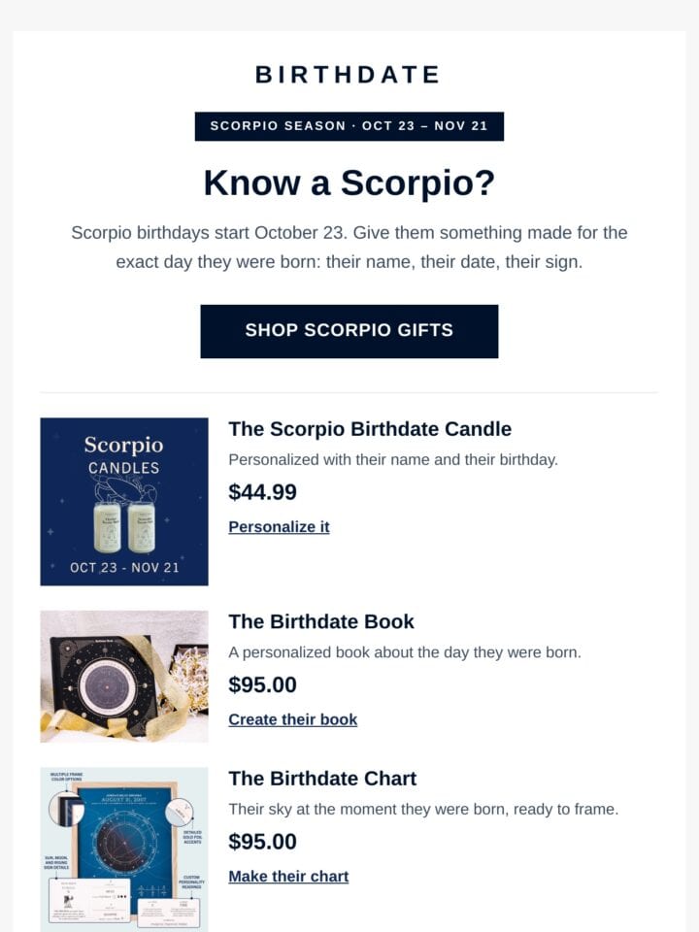Open the Birthdate Chart product image

tap(124, 849)
